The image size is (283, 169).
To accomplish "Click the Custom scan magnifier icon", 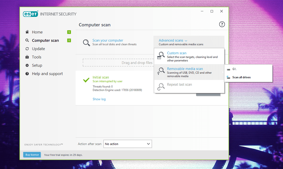I will click(x=161, y=55).
